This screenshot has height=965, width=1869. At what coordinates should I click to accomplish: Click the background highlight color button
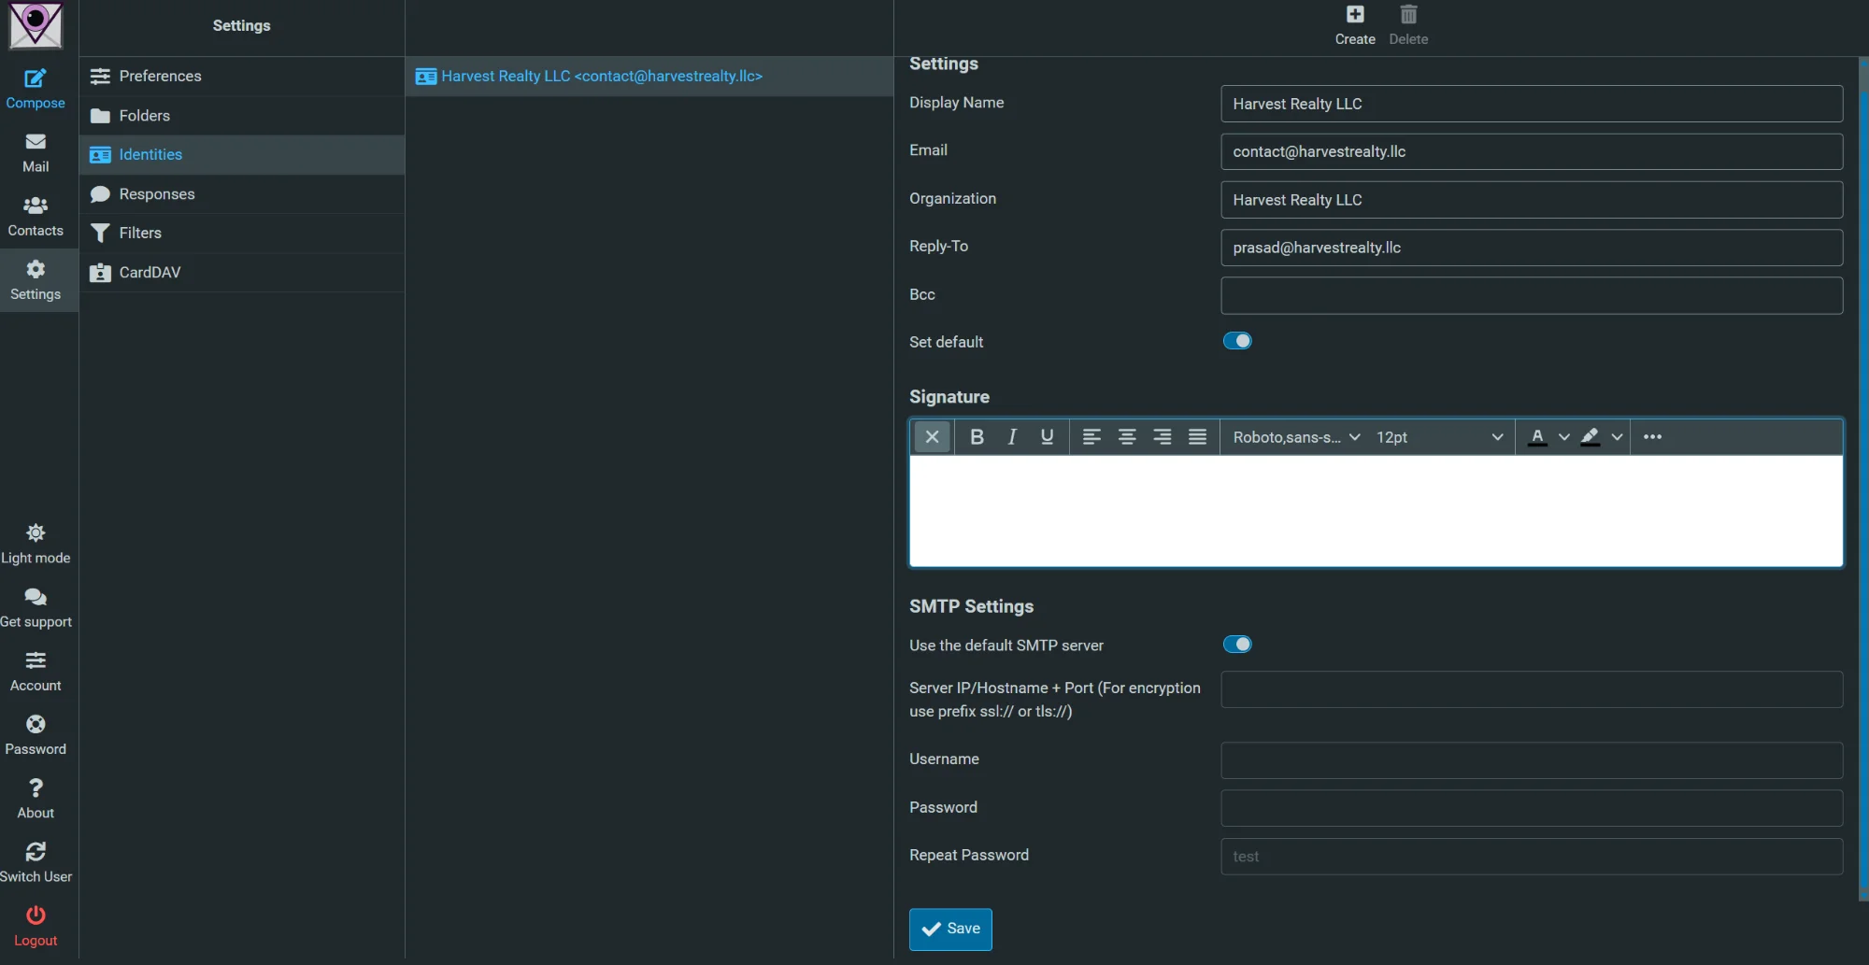pos(1590,436)
